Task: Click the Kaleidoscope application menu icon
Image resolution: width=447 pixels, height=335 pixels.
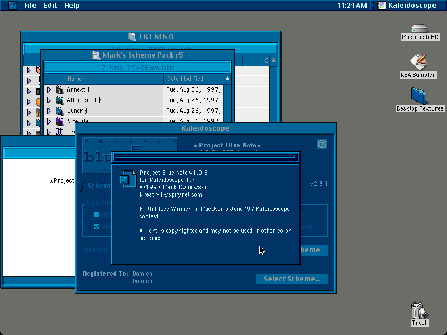Action: click(382, 6)
